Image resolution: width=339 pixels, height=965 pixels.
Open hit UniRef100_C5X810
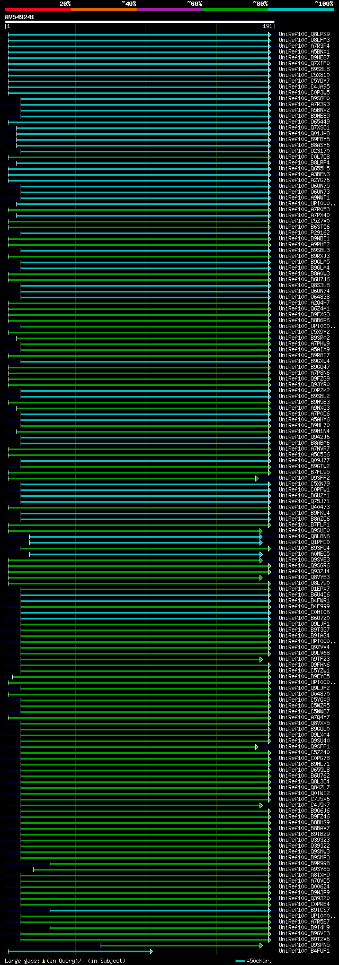coord(304,75)
